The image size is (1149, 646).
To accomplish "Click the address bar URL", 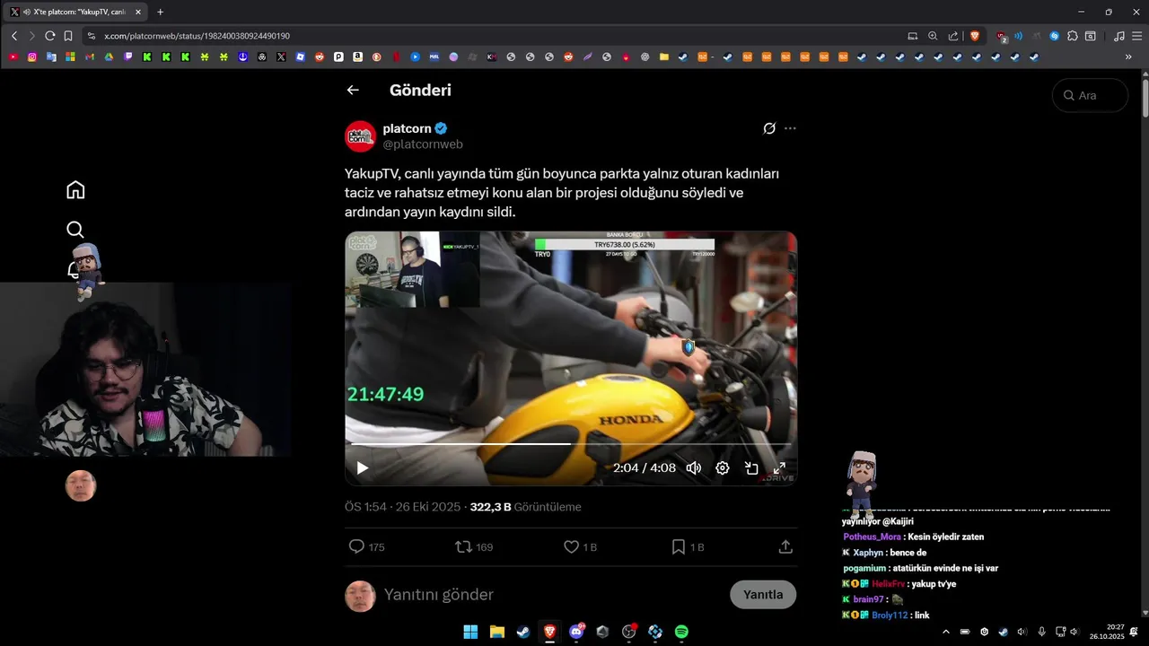I will pyautogui.click(x=197, y=36).
